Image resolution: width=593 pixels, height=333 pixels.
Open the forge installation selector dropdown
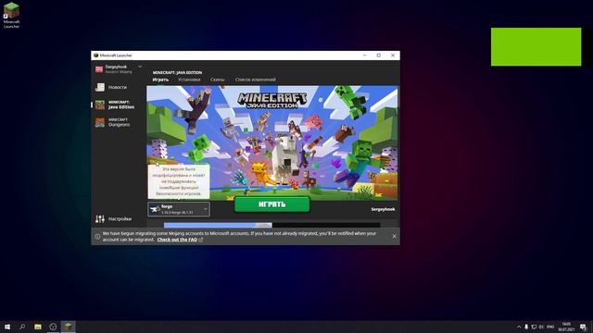(x=179, y=209)
